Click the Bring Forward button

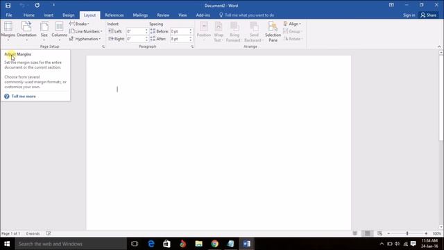pyautogui.click(x=234, y=32)
